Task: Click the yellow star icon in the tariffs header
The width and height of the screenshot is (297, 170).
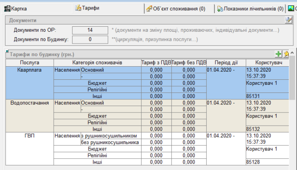Action: (286, 54)
